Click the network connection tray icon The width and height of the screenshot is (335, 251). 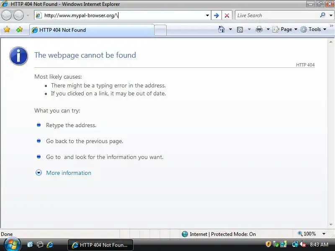click(x=295, y=244)
